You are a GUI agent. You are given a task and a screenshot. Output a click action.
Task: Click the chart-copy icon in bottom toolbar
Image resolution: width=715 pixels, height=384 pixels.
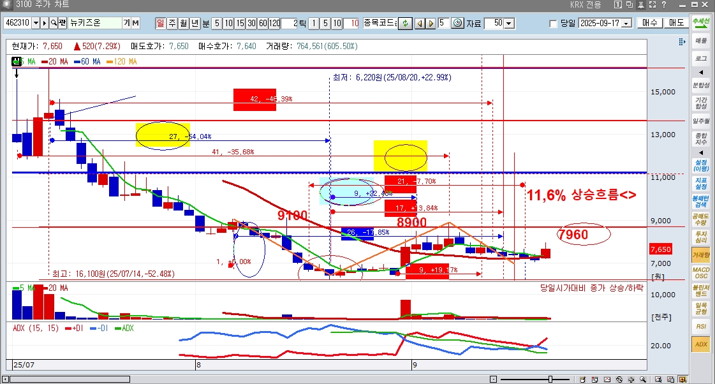coord(670,380)
